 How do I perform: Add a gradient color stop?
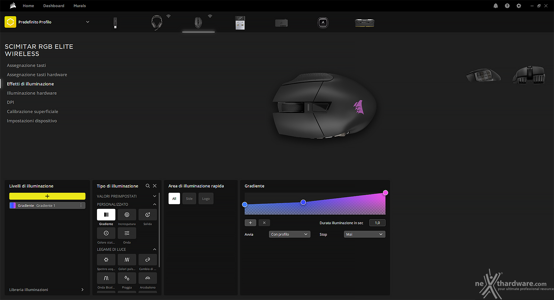pos(250,223)
